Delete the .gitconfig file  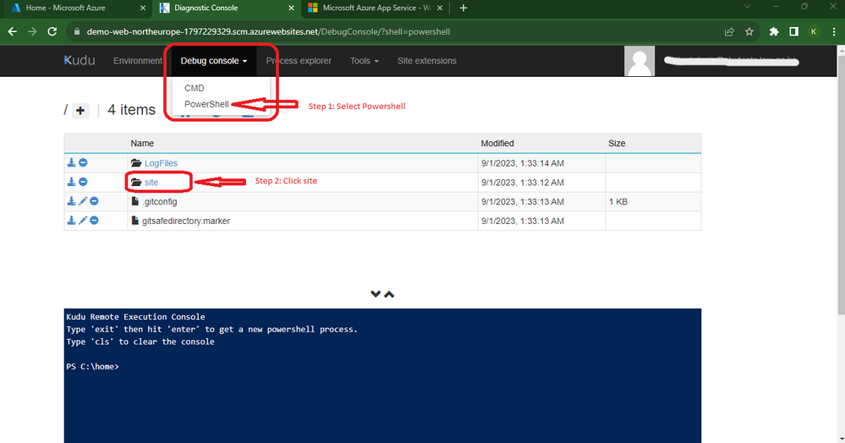(94, 201)
